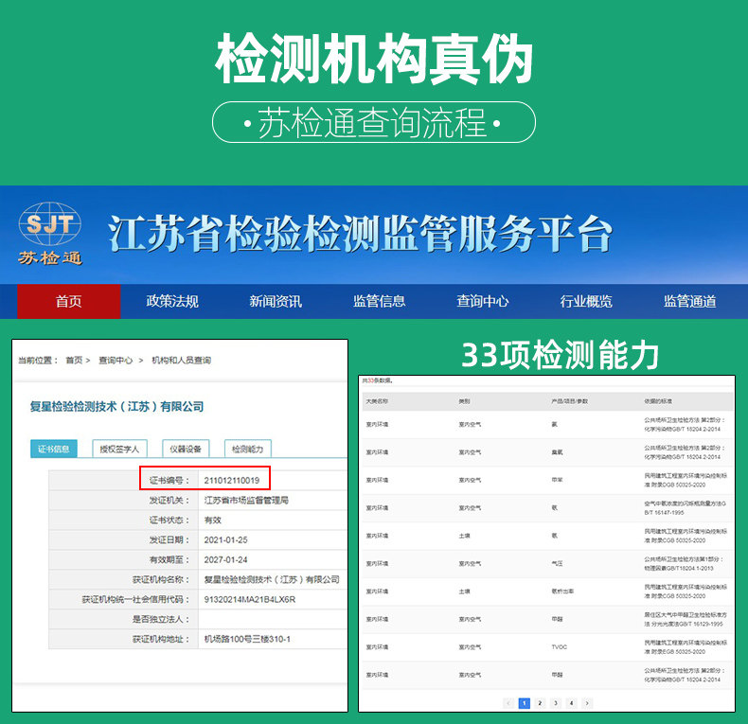
Task: Click the 大类名称 column header
Action: point(377,401)
